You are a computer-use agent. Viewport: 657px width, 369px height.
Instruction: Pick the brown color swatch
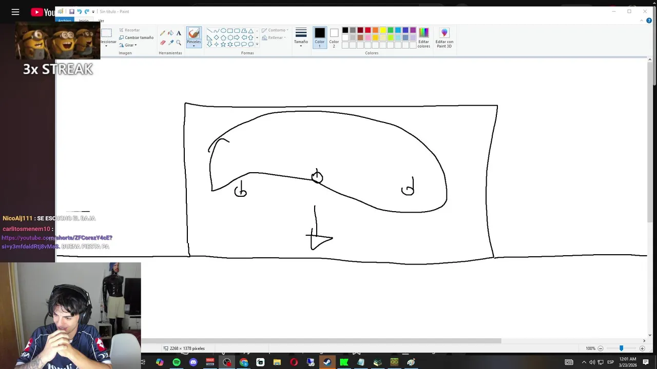coord(360,37)
